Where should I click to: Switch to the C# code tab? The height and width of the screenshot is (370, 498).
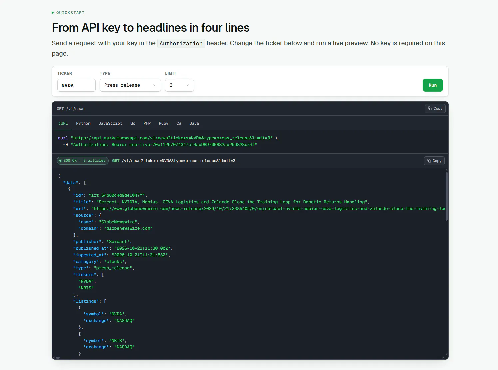point(179,123)
